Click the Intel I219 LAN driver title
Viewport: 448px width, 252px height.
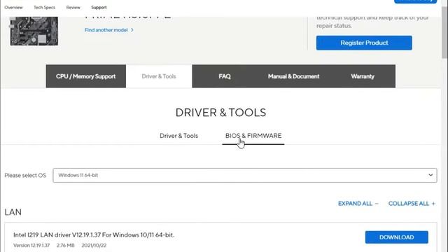(x=94, y=235)
